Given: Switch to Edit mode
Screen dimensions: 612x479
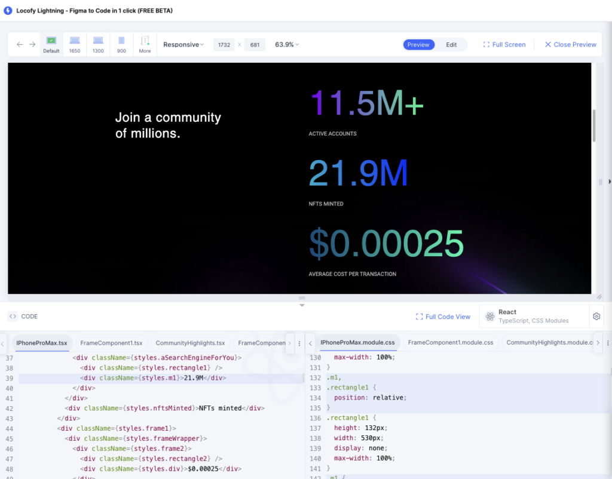Looking at the screenshot, I should coord(451,44).
